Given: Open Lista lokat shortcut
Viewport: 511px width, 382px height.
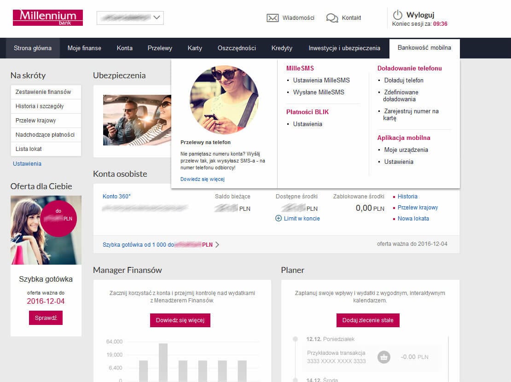Looking at the screenshot, I should click(46, 149).
